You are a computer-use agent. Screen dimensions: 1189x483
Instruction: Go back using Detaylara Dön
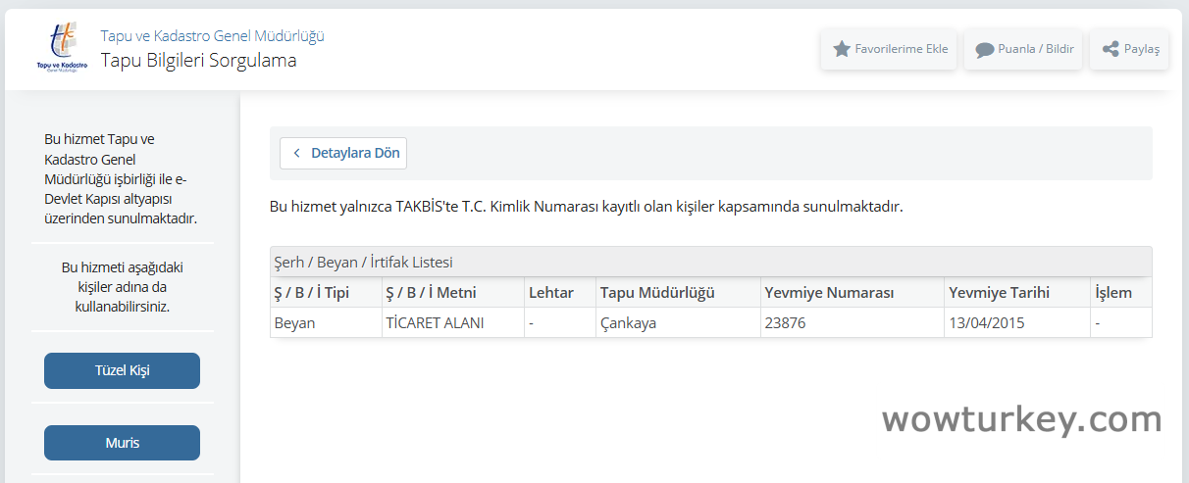pyautogui.click(x=343, y=154)
